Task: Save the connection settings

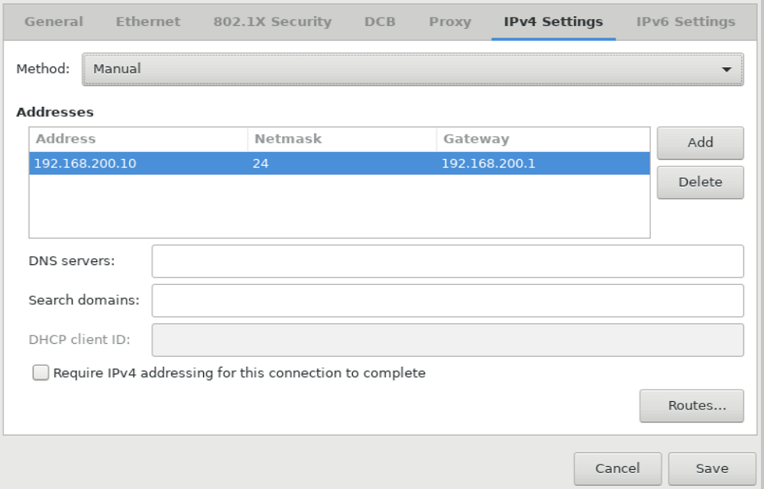Action: 711,468
